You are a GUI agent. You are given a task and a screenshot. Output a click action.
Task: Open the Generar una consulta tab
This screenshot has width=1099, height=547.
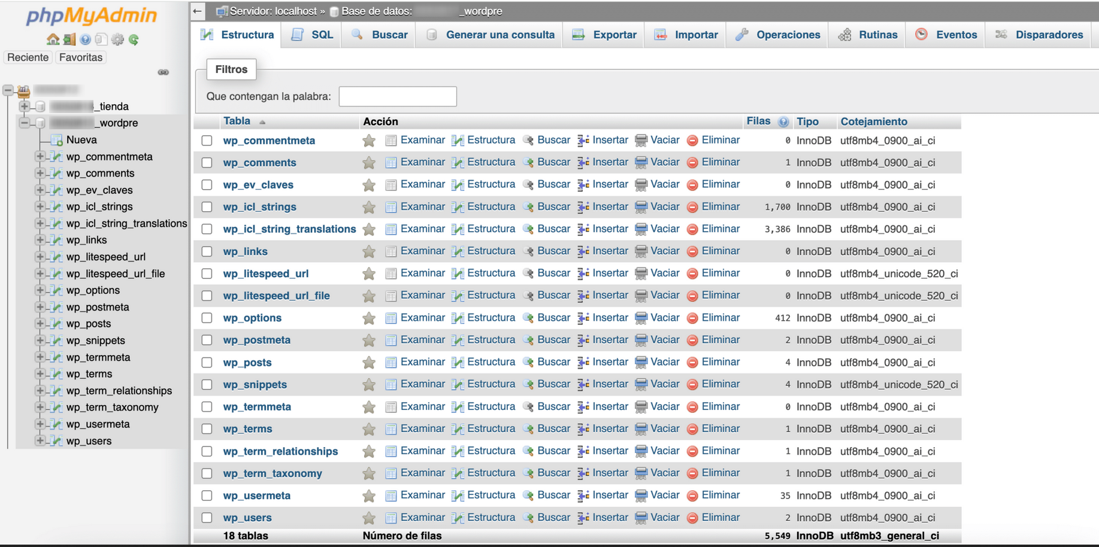(490, 35)
